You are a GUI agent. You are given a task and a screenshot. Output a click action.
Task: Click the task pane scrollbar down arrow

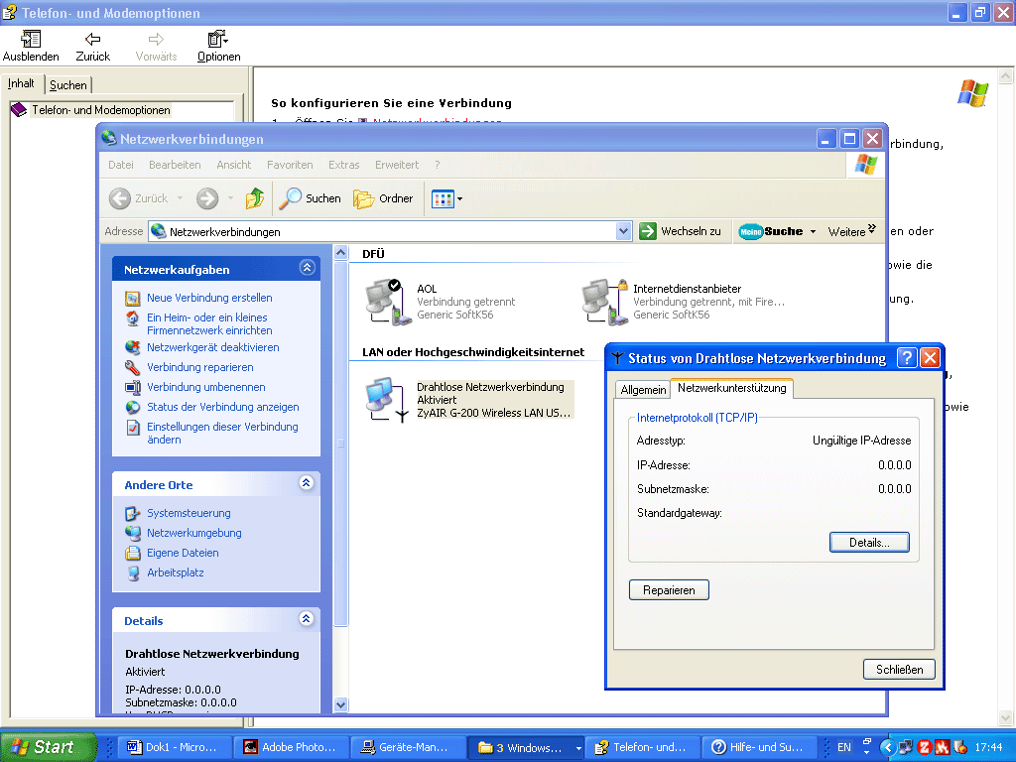point(341,704)
